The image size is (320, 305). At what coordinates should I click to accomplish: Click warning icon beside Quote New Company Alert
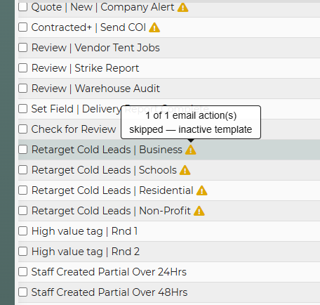[182, 7]
